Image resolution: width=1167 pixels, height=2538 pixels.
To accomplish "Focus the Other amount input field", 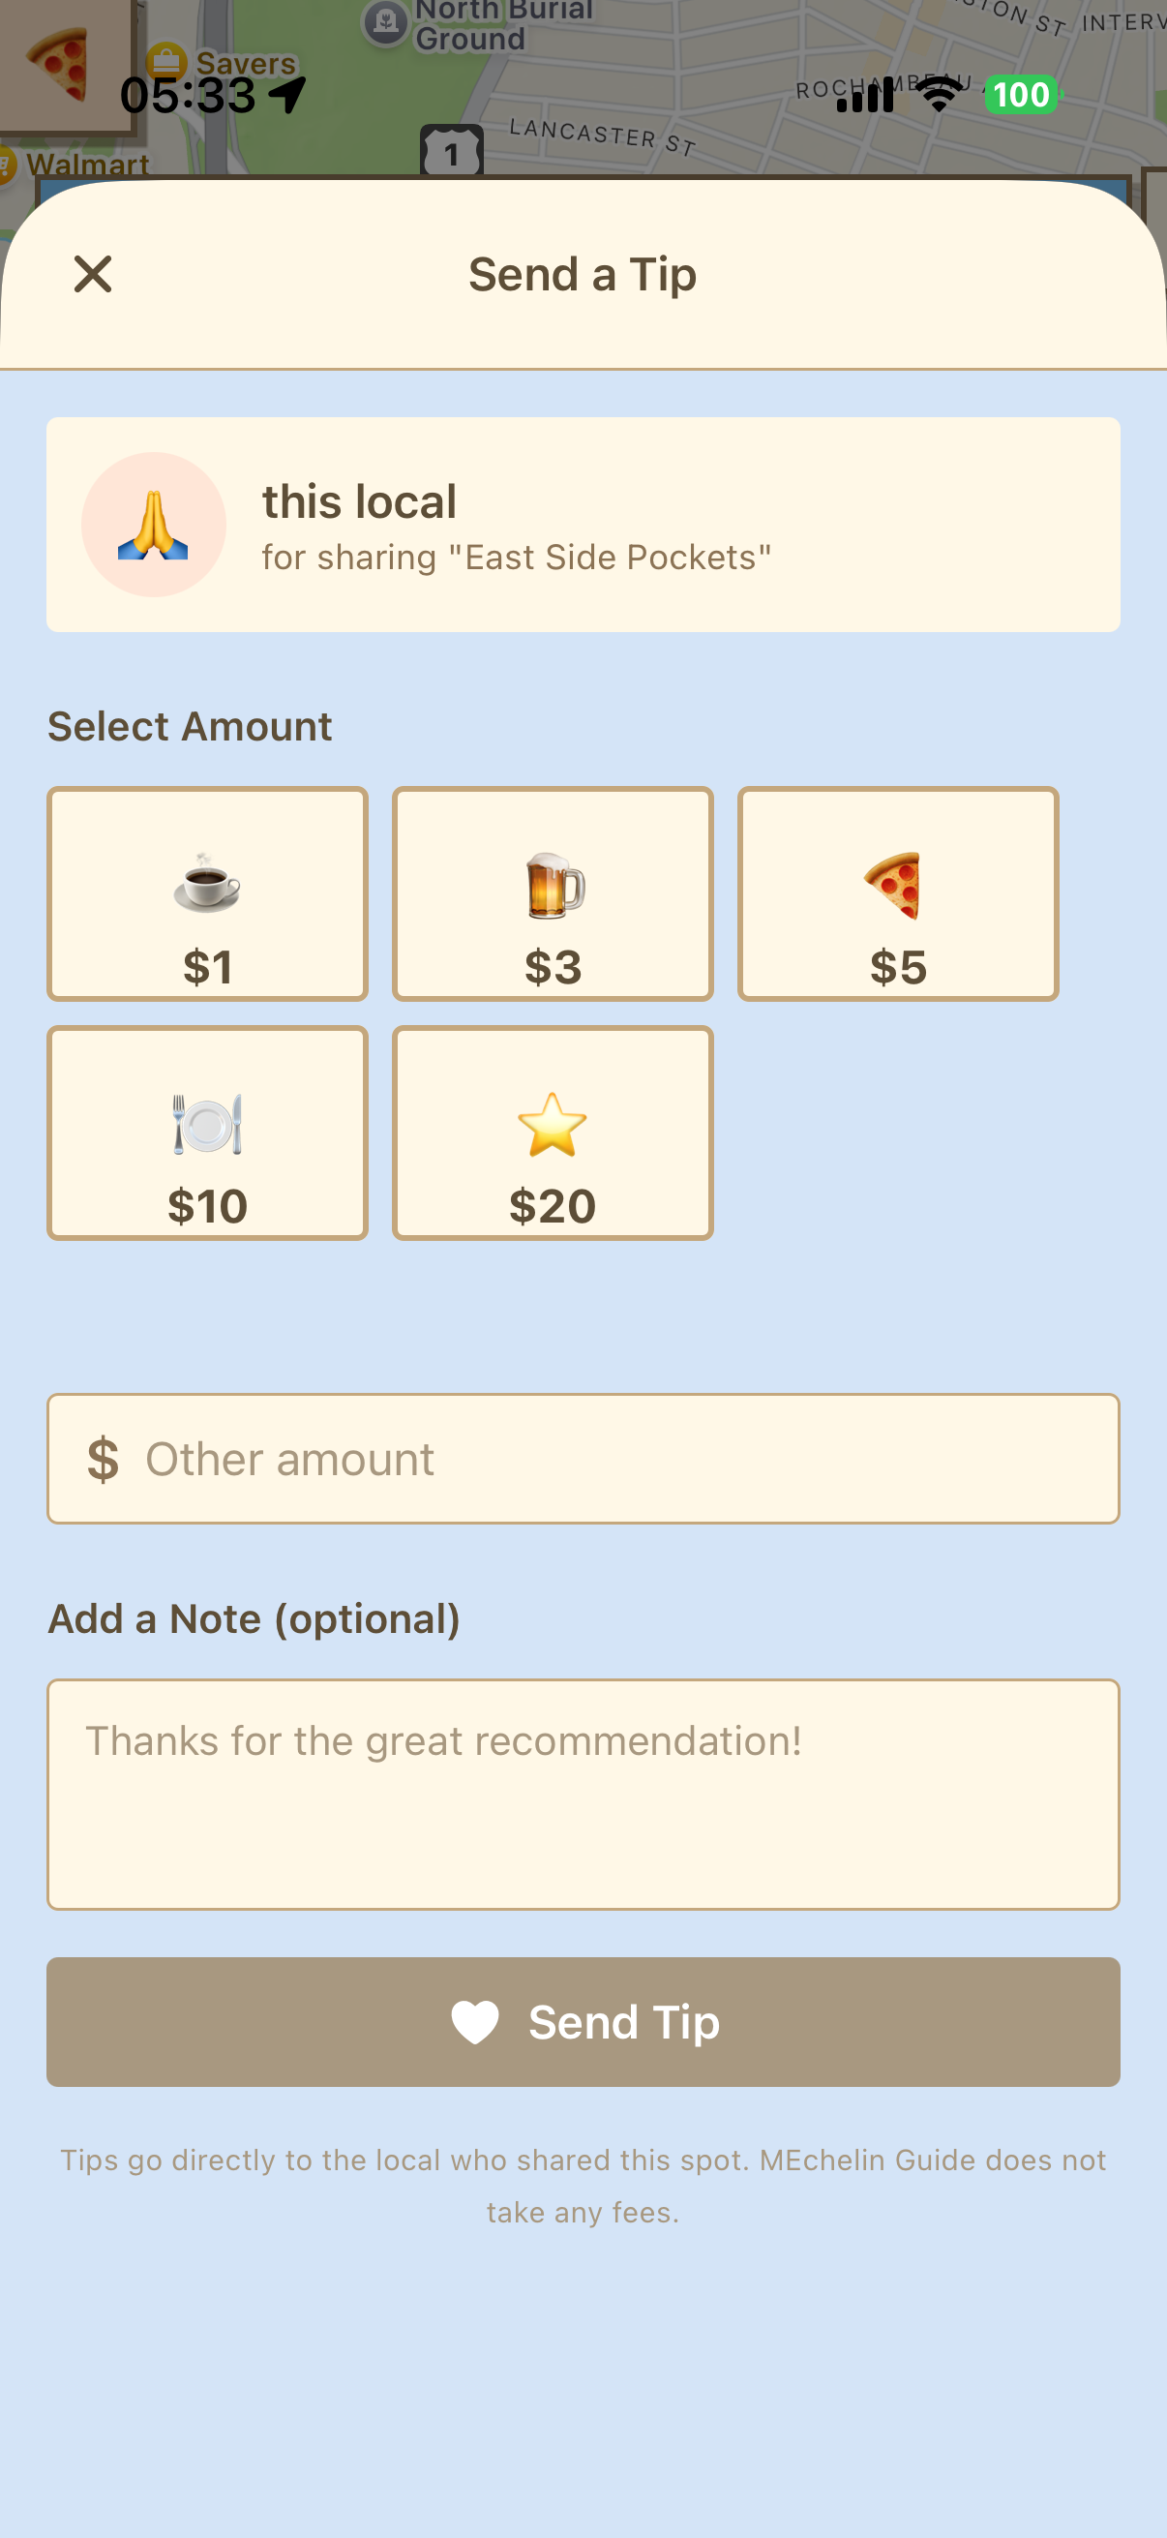I will (611, 1459).
